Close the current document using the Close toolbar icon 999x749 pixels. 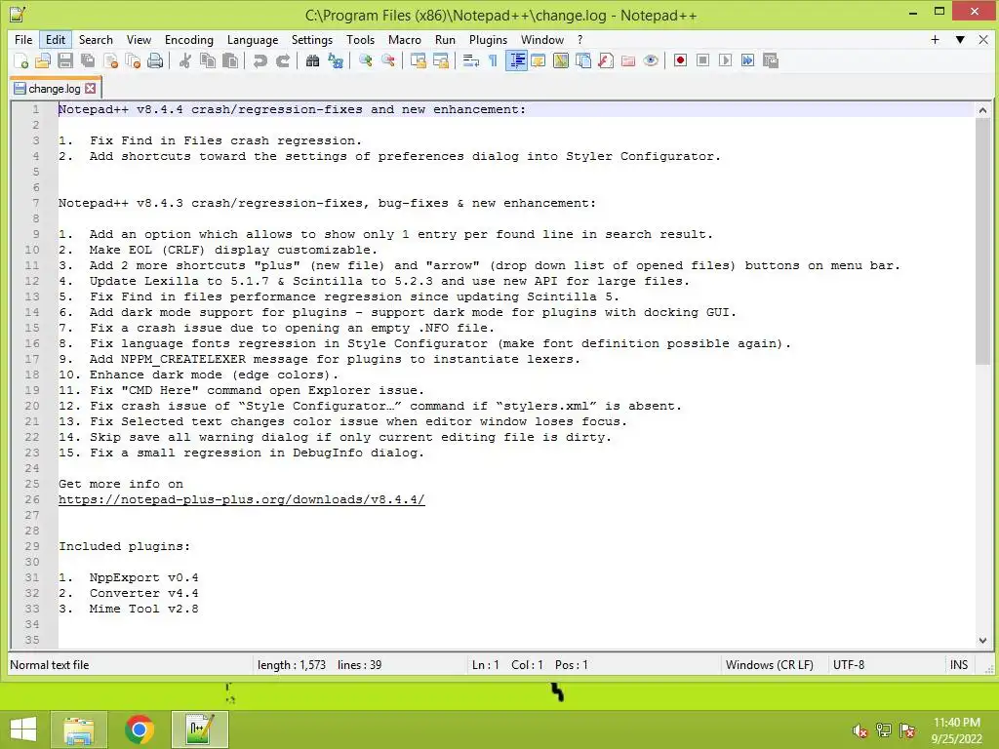(110, 60)
